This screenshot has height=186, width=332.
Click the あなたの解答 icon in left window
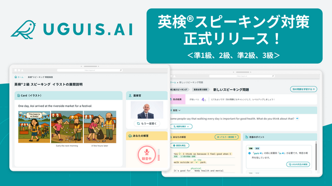tap(130, 136)
